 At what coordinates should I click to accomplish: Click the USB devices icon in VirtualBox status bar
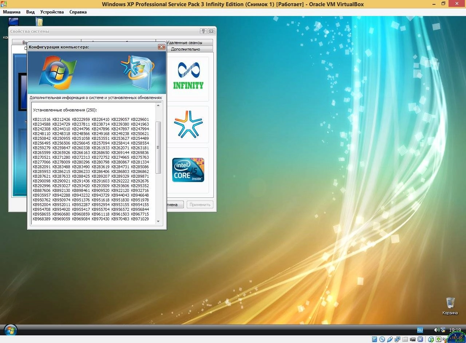390,339
